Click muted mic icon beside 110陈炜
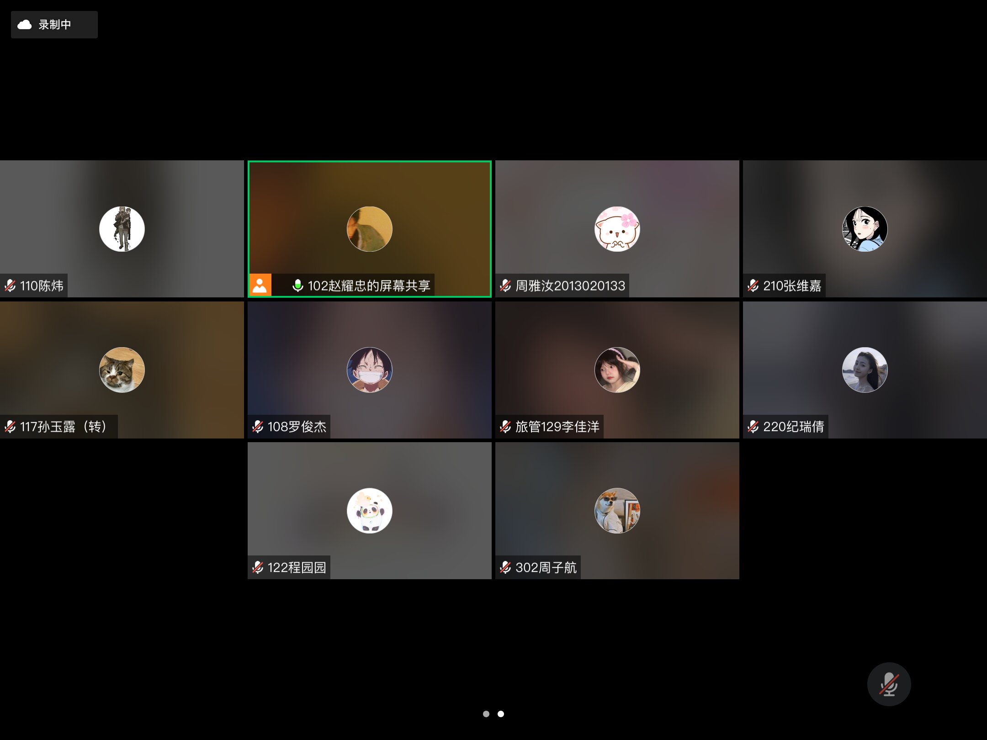The height and width of the screenshot is (740, 987). coord(10,285)
